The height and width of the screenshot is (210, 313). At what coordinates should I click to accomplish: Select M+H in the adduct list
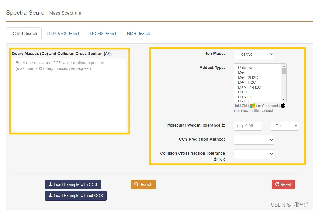pos(242,72)
